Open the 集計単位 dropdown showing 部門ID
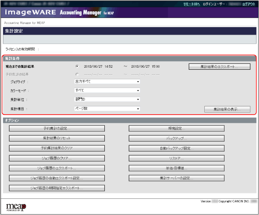The width and height of the screenshot is (259, 215). point(107,100)
